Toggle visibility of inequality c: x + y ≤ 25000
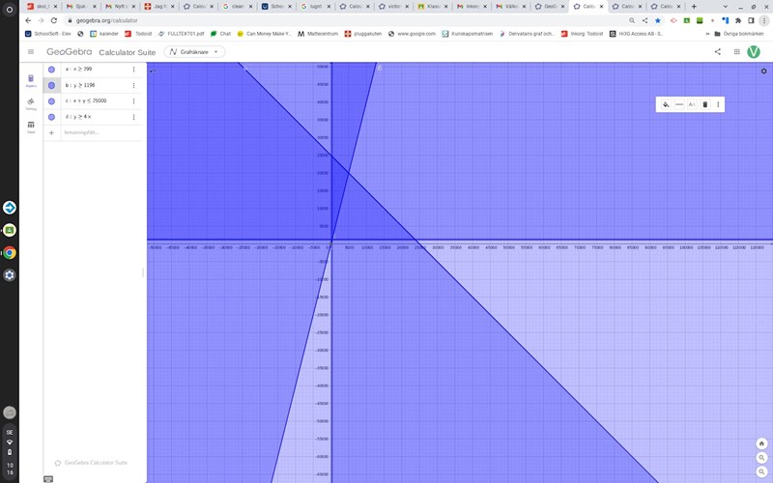The height and width of the screenshot is (483, 773). [x=51, y=100]
